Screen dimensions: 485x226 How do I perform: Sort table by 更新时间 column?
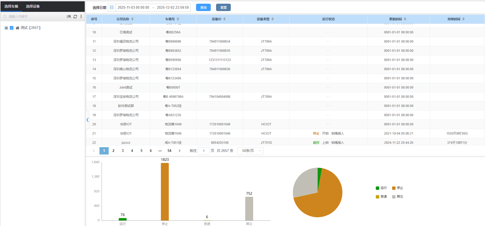tap(405, 19)
